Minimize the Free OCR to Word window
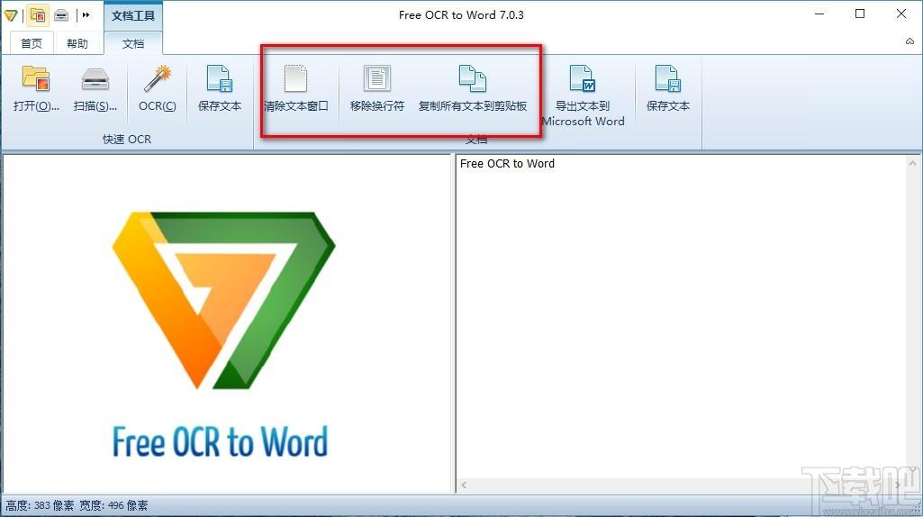This screenshot has width=923, height=517. (x=819, y=14)
